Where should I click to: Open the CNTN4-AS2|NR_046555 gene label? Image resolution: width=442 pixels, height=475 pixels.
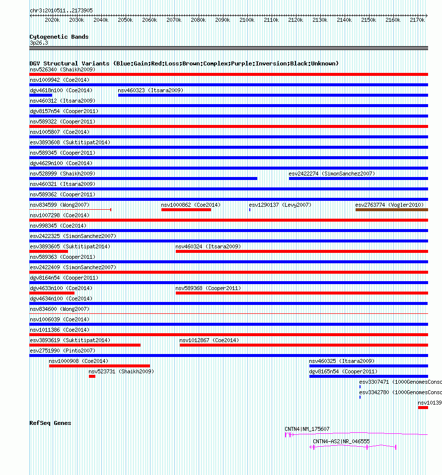341,441
